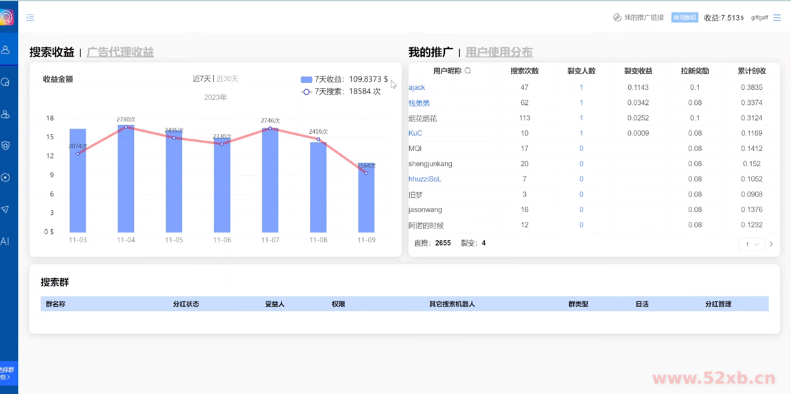Click the user profile icon in sidebar

[5, 50]
